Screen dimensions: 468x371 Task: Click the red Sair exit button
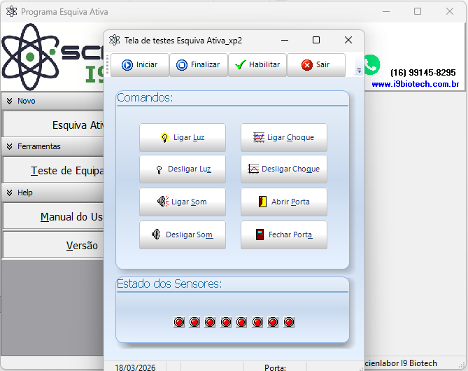[315, 65]
